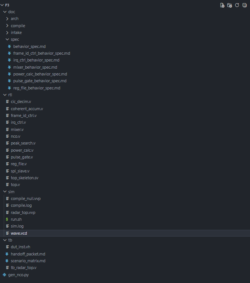The height and width of the screenshot is (283, 250).
Task: Collapse the rtl folder
Action: coord(5,95)
